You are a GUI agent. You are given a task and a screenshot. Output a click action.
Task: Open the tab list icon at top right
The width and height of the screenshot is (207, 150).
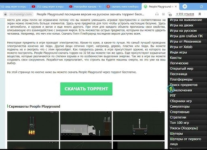[201, 6]
